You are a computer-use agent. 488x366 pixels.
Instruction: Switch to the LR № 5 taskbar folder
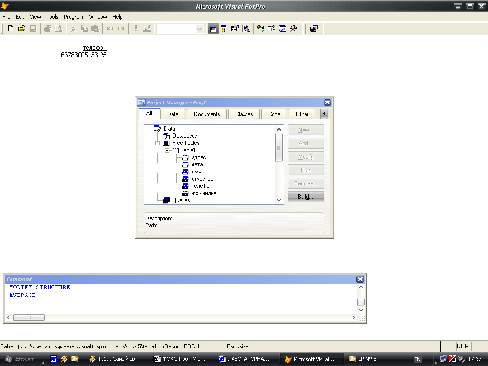coord(363,359)
